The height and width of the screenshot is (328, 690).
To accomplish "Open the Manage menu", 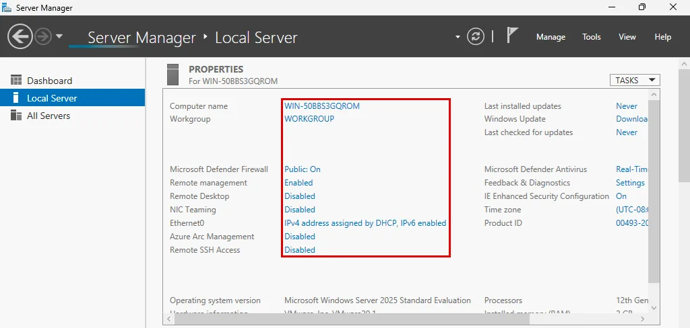I will (551, 37).
